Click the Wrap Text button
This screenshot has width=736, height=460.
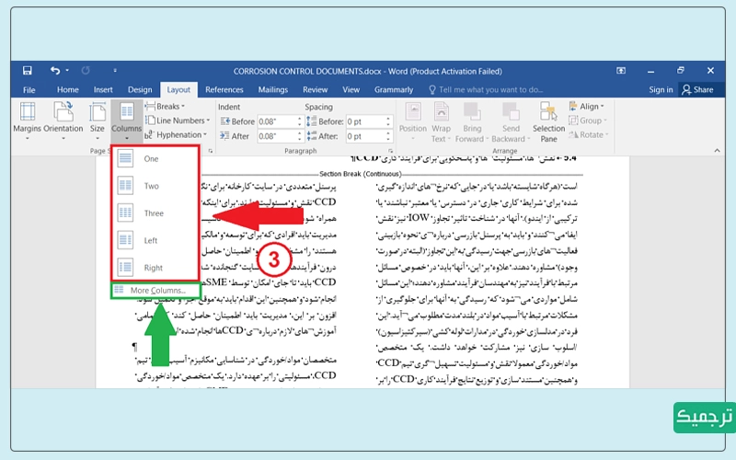tap(441, 121)
